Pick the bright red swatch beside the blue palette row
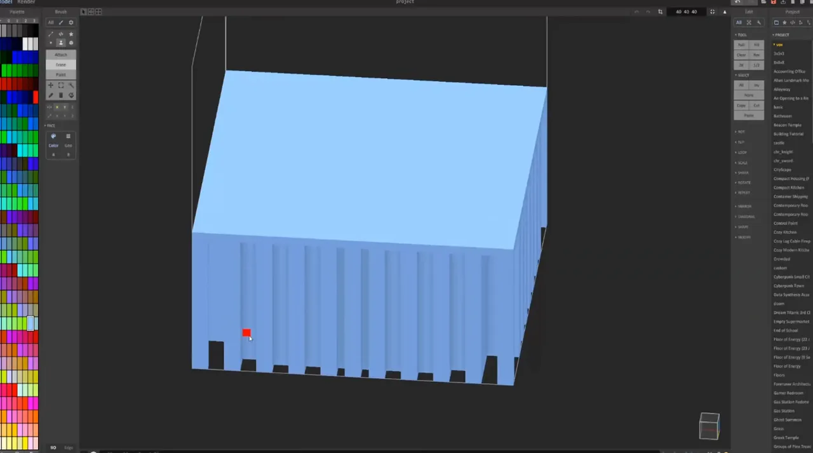Image resolution: width=813 pixels, height=453 pixels. (35, 97)
